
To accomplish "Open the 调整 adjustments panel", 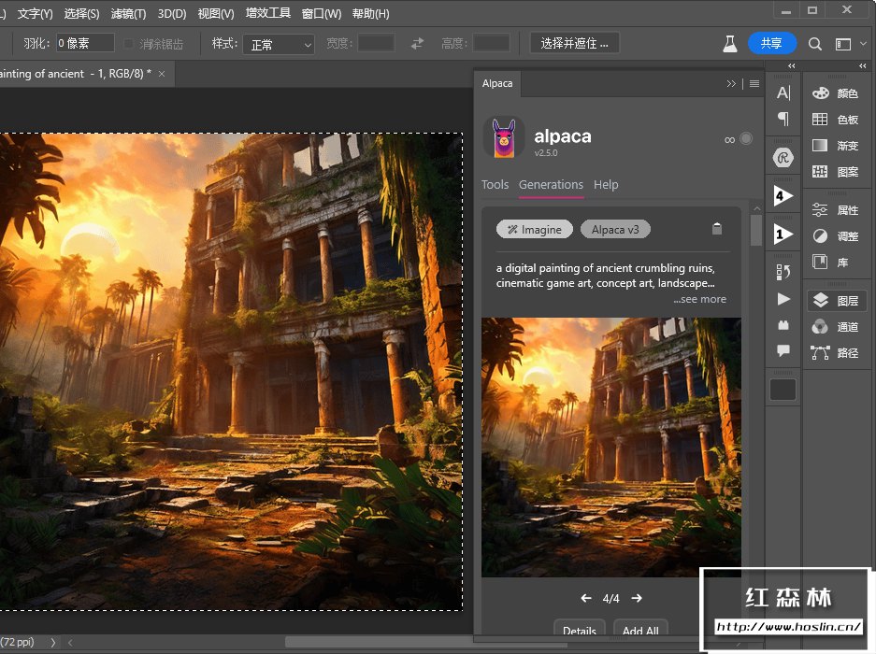I will (x=836, y=236).
